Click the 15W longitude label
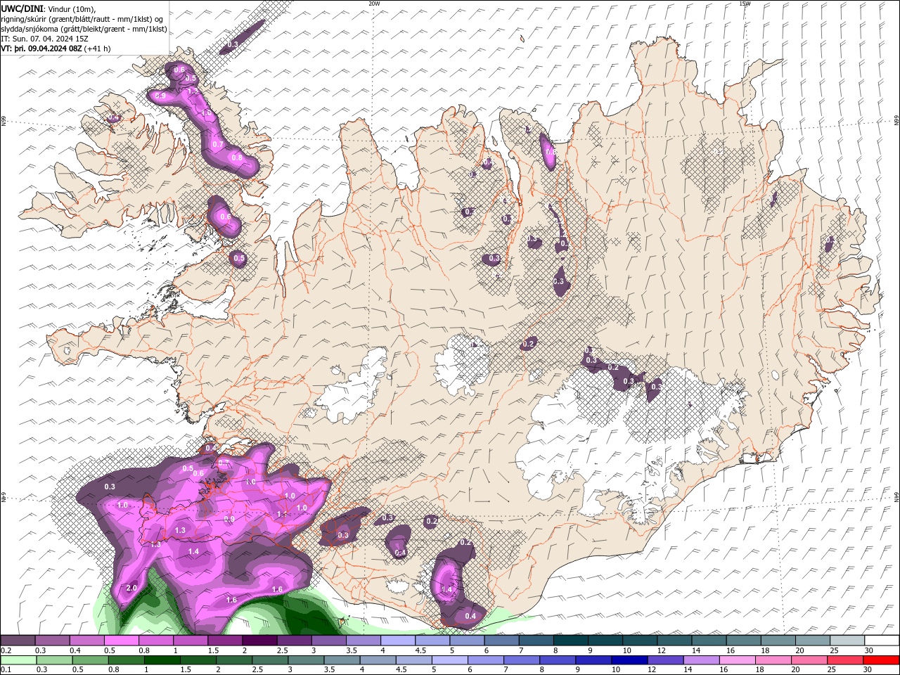The width and height of the screenshot is (900, 675). pos(745,4)
